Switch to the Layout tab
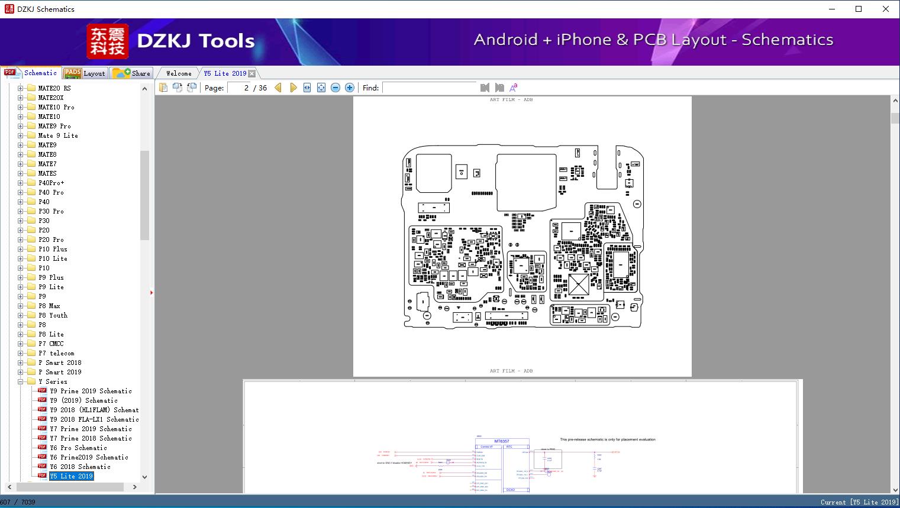Screen dimensions: 900x508 (x=85, y=73)
